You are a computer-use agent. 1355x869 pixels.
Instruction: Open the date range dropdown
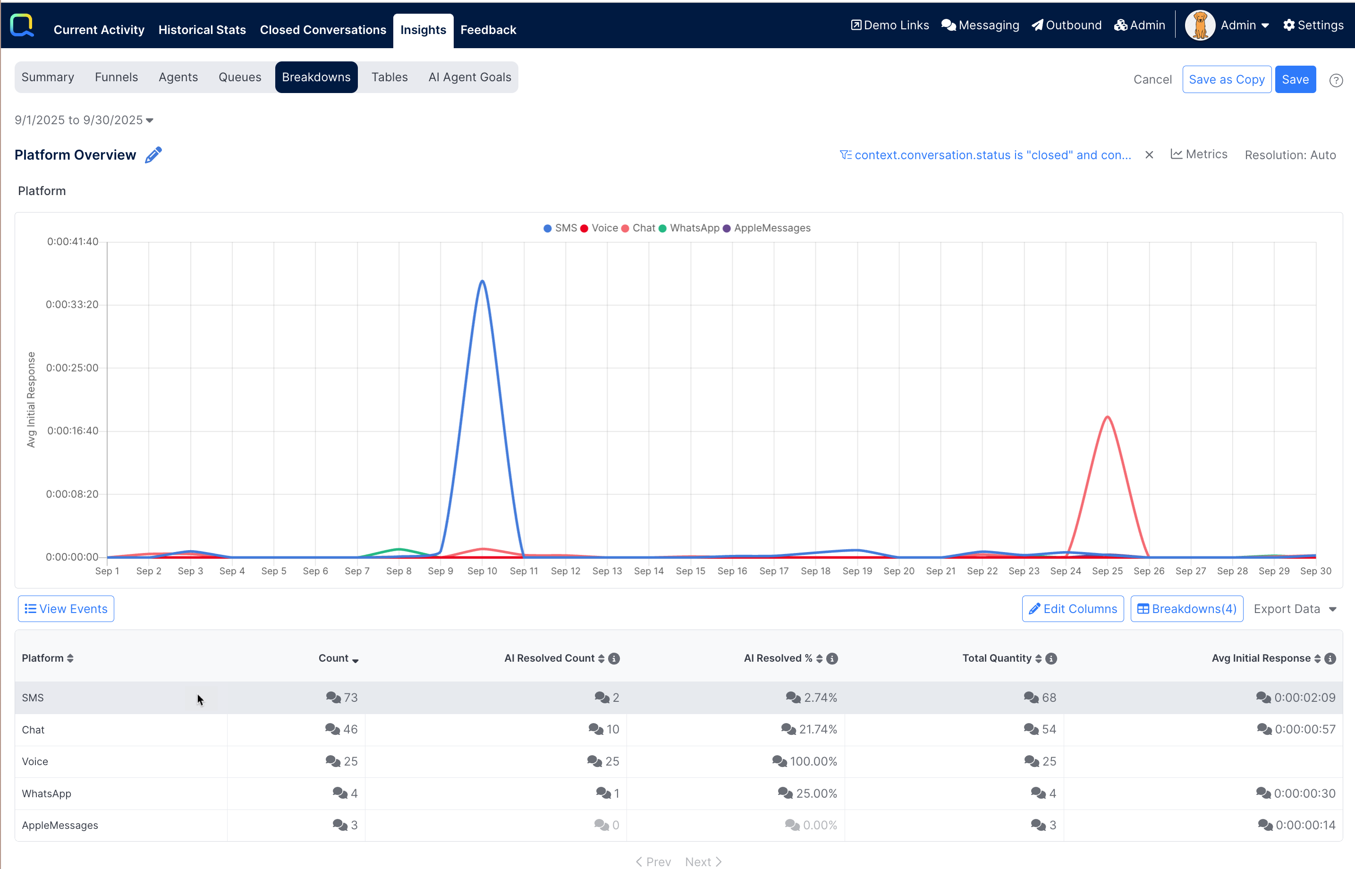click(x=84, y=120)
